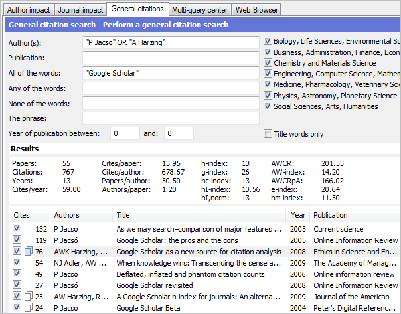Click the None of the words field

[171, 104]
